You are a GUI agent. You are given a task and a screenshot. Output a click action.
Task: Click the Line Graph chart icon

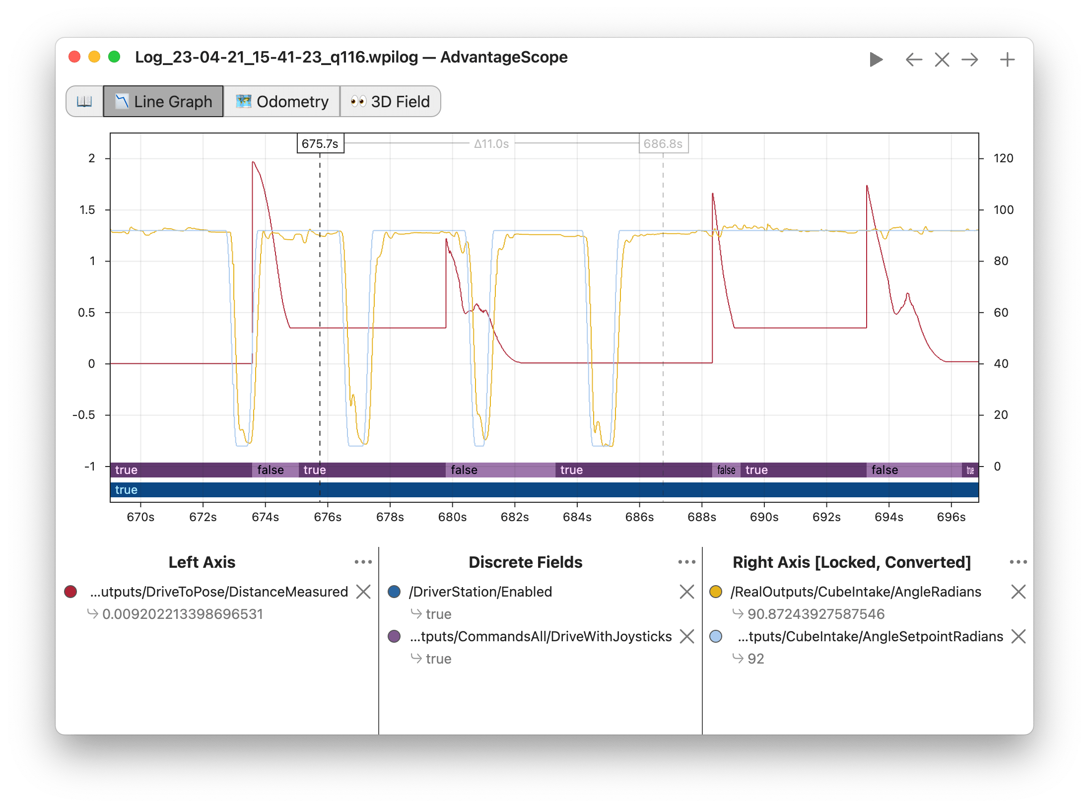click(x=122, y=101)
